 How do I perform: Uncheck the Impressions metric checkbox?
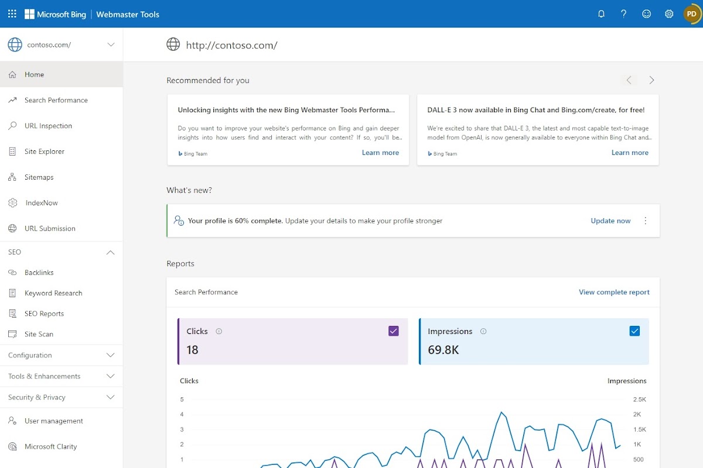click(x=634, y=331)
